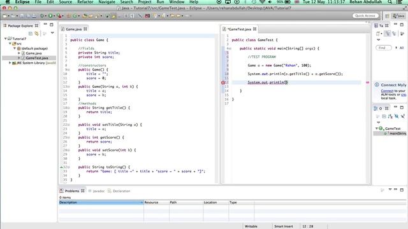Click the New Java Package toolbar icon
The width and height of the screenshot is (408, 229).
[68, 16]
